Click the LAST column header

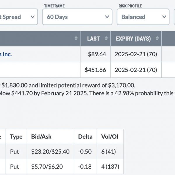(x=95, y=38)
